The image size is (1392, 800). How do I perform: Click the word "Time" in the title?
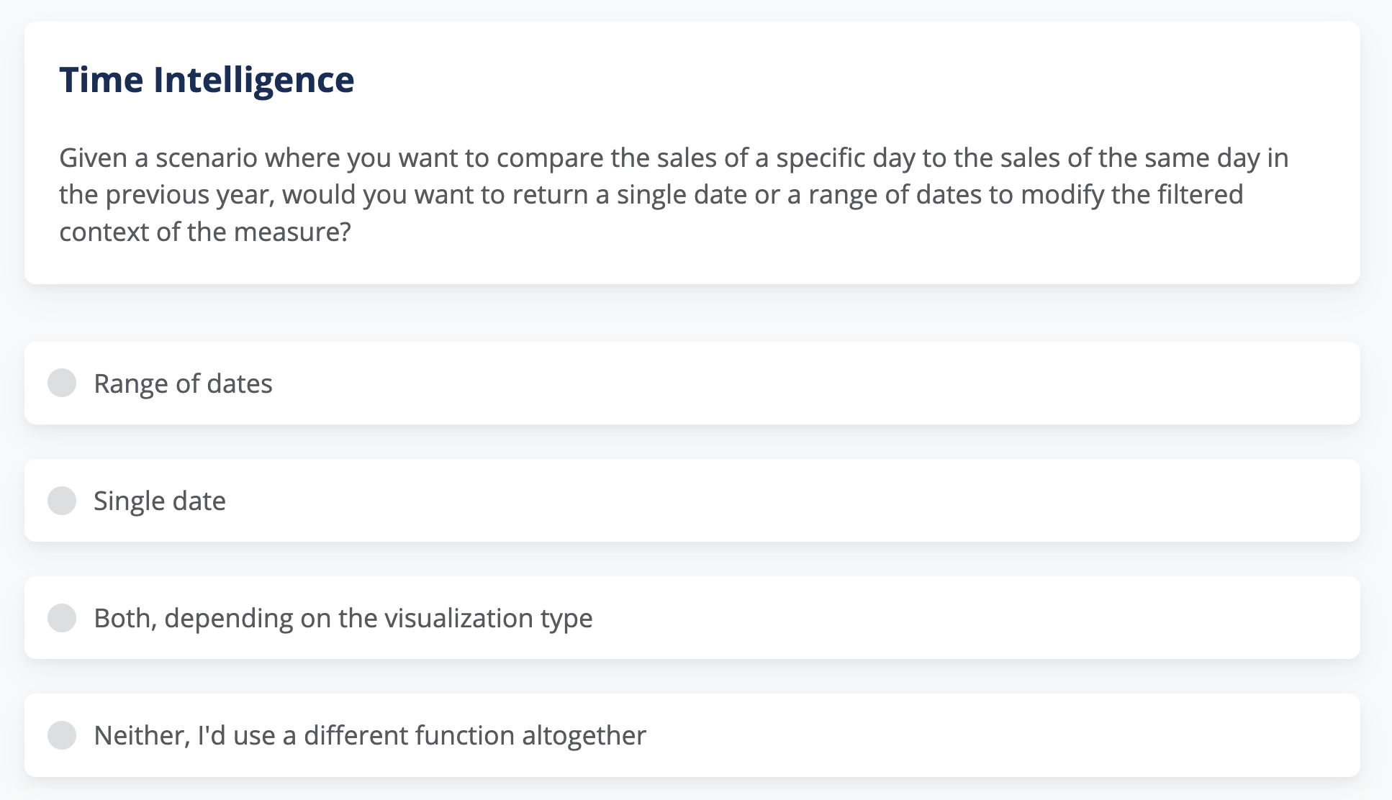101,79
